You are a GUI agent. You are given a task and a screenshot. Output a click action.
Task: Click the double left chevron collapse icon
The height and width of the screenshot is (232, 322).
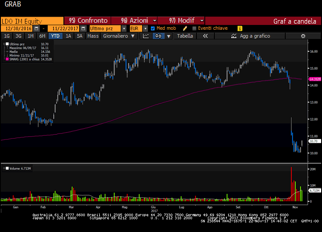pos(205,36)
